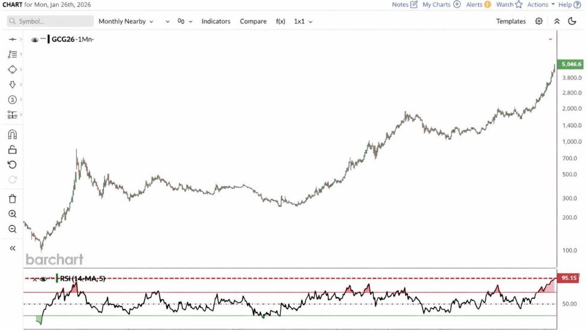Viewport: 587px width, 330px height.
Task: Click the lock drawings icon
Action: 12,149
